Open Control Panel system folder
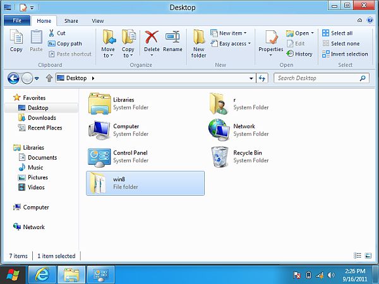The width and height of the screenshot is (379, 284). [x=99, y=157]
